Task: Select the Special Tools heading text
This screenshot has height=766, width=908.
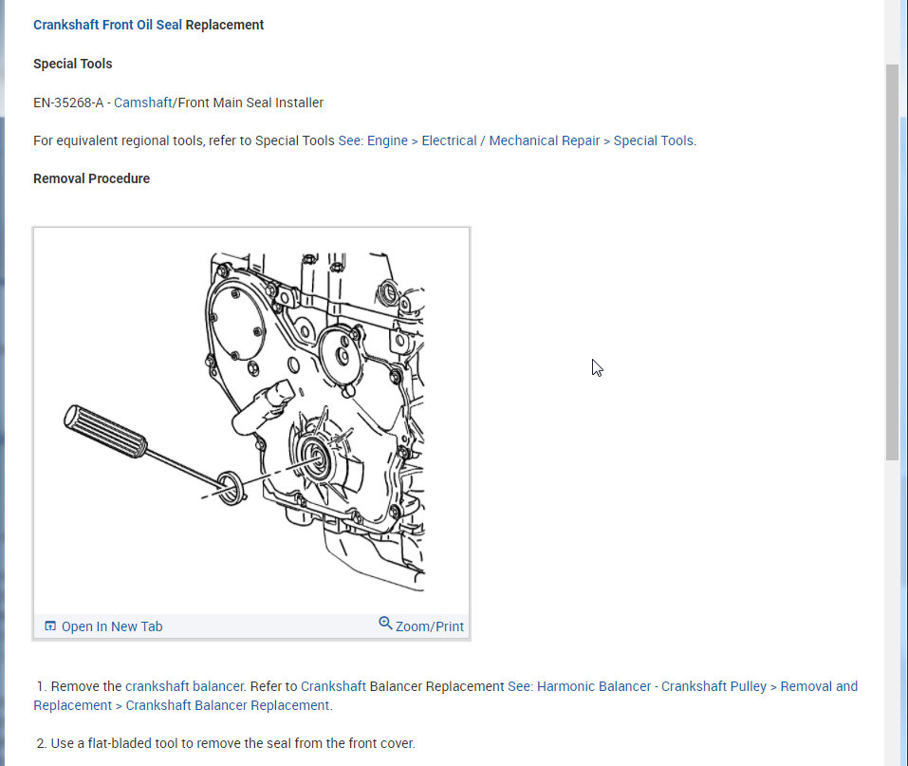Action: pyautogui.click(x=73, y=64)
